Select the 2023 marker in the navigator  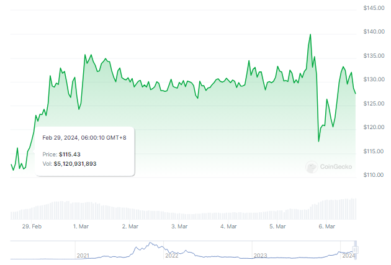pos(260,255)
